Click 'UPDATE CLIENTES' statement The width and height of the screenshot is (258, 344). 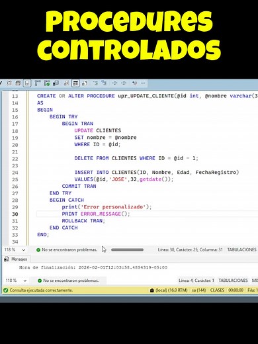click(97, 130)
